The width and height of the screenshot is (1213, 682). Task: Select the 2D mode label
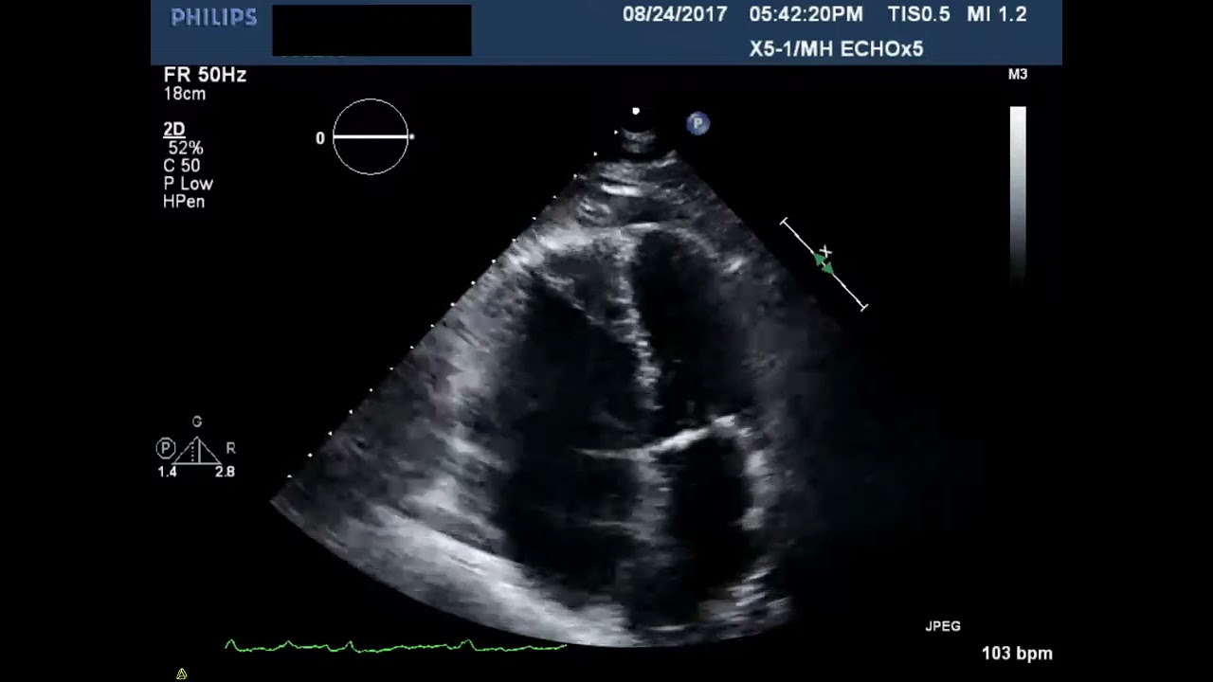[x=173, y=130]
